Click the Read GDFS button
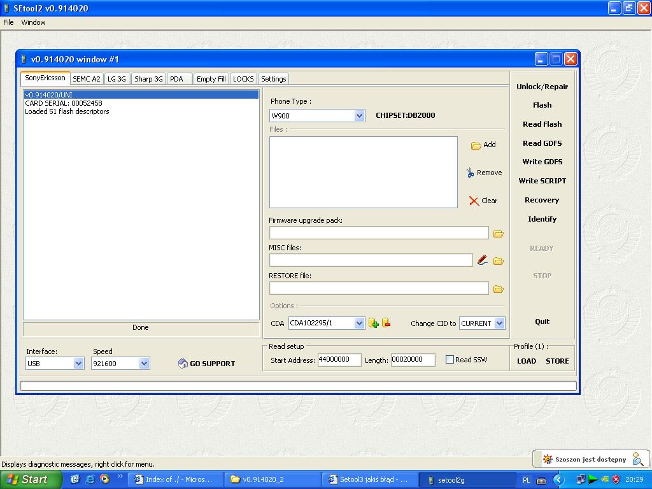652x489 pixels. click(542, 143)
